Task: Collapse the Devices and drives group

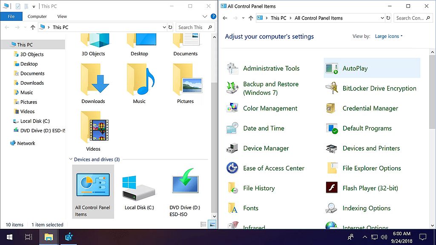Action: click(71, 159)
